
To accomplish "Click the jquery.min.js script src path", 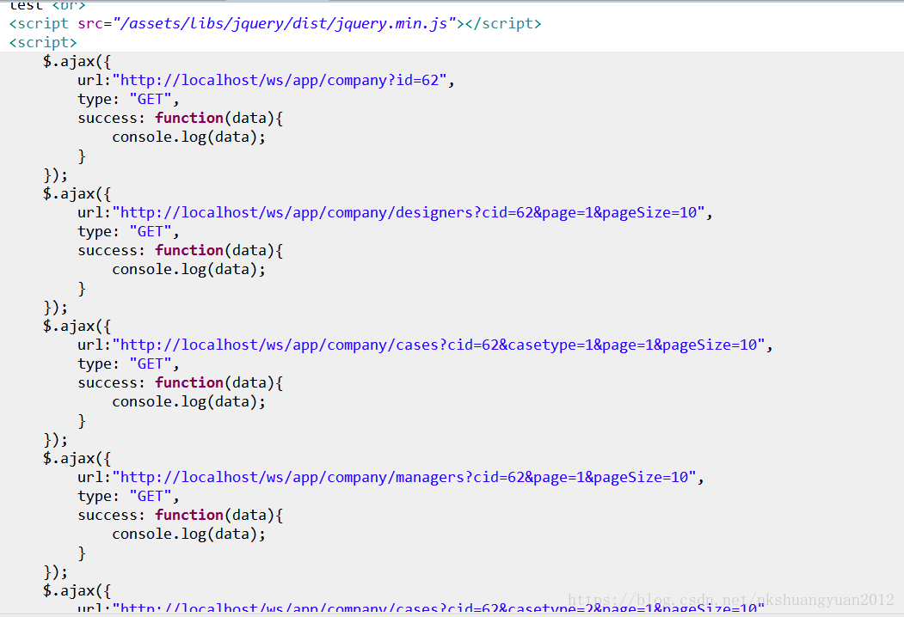I will [x=284, y=23].
